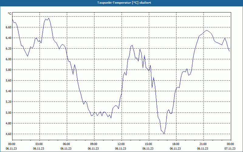Select the 5,20 y-axis label
The height and width of the screenshot is (152, 243).
(9, 102)
